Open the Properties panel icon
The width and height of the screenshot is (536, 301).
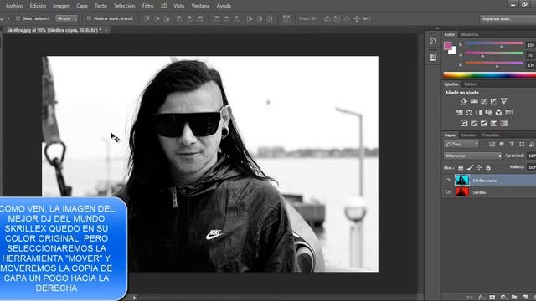coord(433,57)
